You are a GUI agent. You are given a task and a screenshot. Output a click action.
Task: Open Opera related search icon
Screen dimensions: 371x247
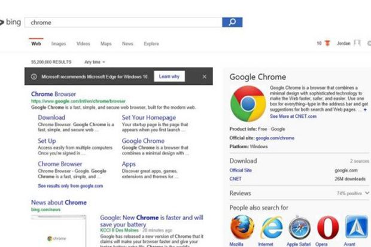pos(328,227)
